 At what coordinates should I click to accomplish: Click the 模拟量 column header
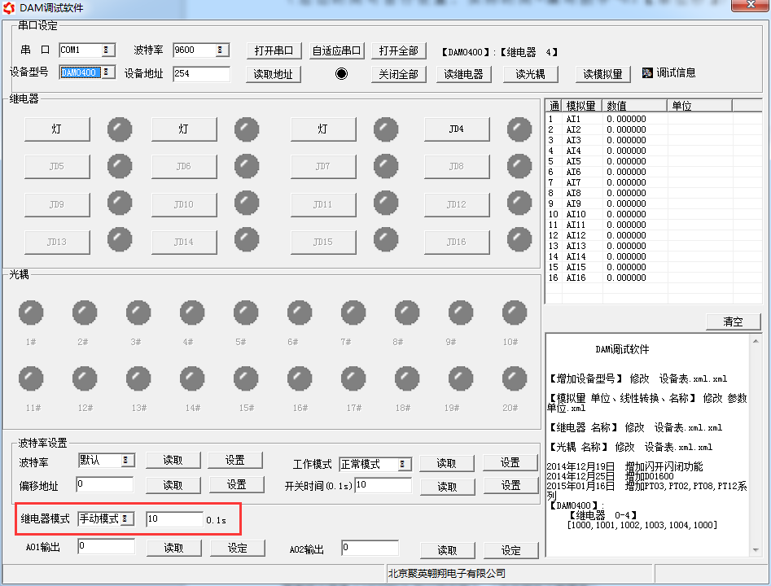581,106
